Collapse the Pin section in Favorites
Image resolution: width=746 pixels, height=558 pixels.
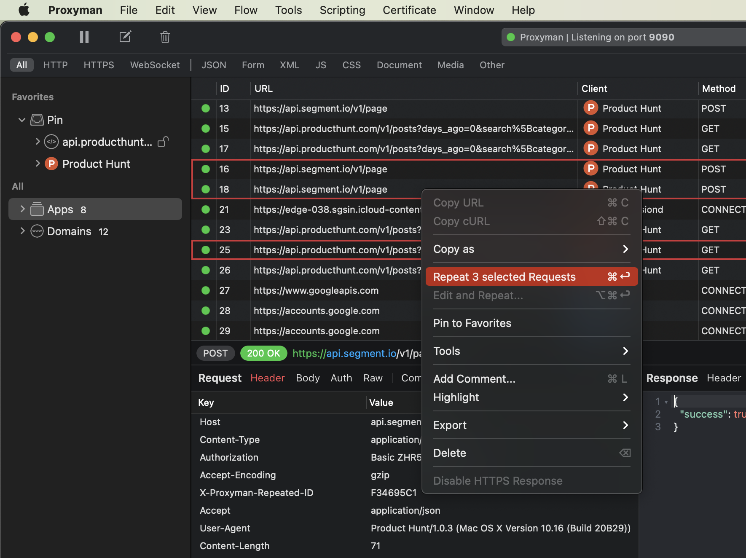pyautogui.click(x=21, y=120)
